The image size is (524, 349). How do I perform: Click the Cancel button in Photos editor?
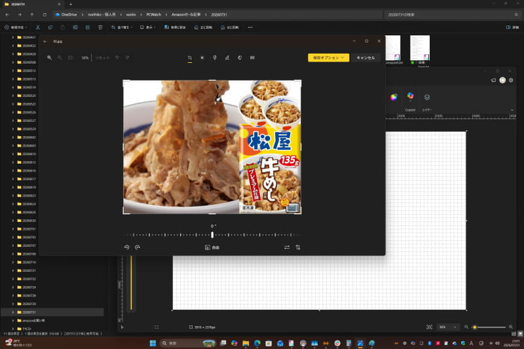click(365, 58)
